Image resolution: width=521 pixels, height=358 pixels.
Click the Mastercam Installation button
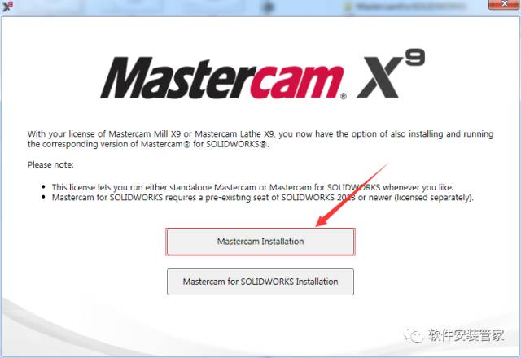click(x=260, y=242)
